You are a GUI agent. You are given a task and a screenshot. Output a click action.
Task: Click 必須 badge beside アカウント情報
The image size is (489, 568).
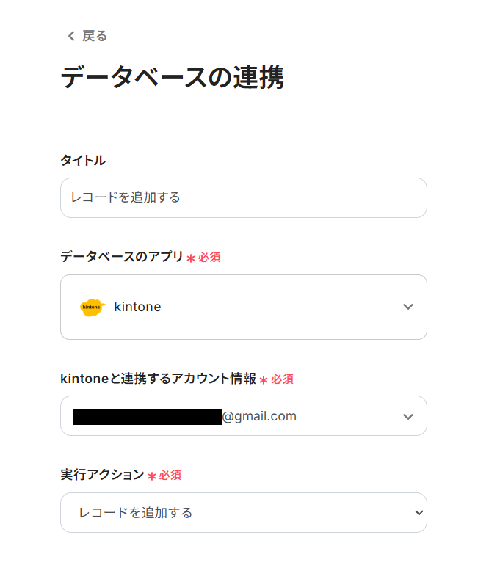tap(283, 379)
